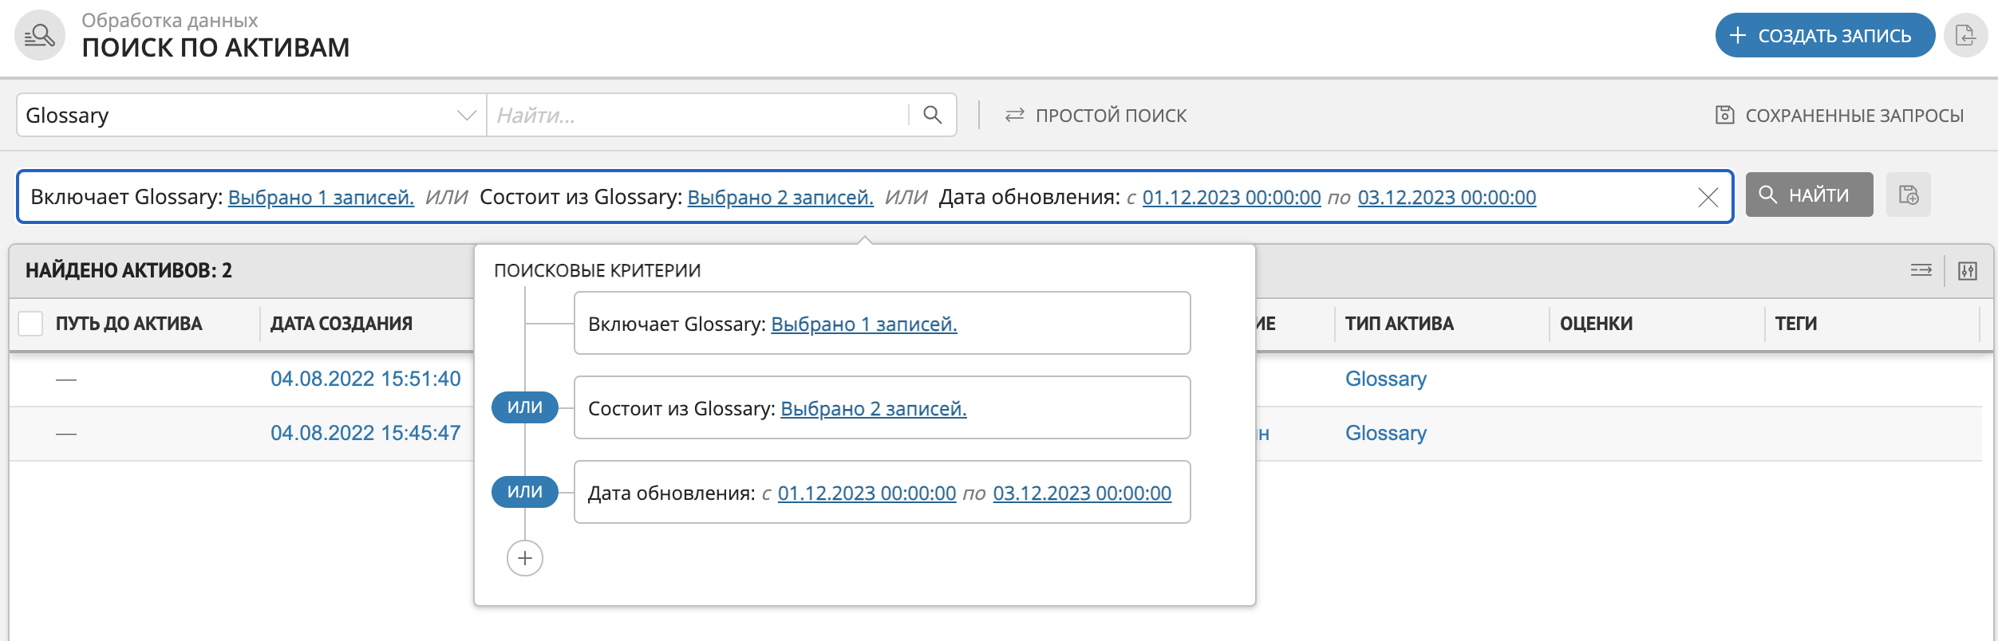Screen dimensions: 1998x641
Task: Click the Создать запись button
Action: (x=1824, y=35)
